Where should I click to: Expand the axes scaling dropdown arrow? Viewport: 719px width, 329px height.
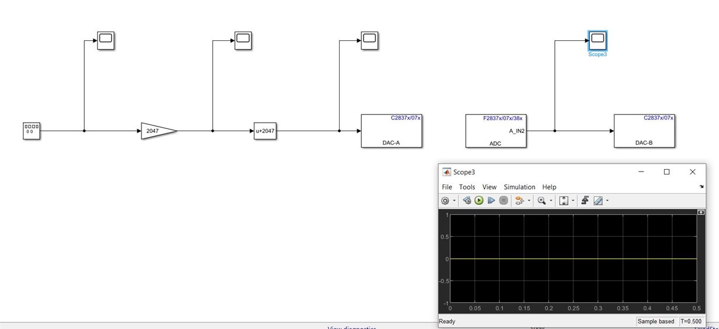[x=573, y=201]
